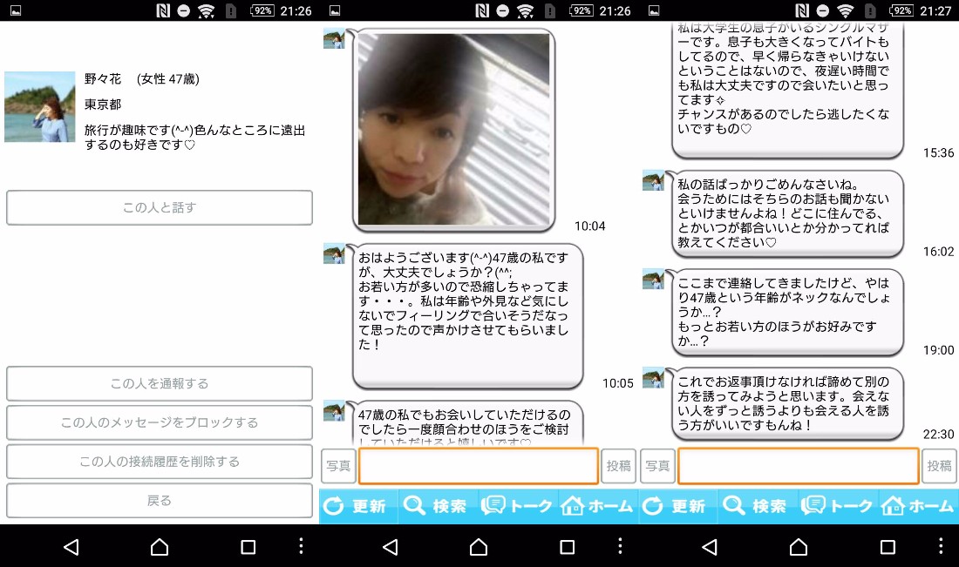Image resolution: width=959 pixels, height=567 pixels.
Task: Block messages via この人のメッセージをブロックする
Action: [159, 422]
